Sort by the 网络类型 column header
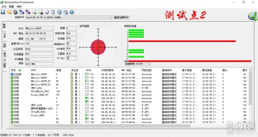Image resolution: width=258 pixels, height=137 pixels. click(147, 70)
